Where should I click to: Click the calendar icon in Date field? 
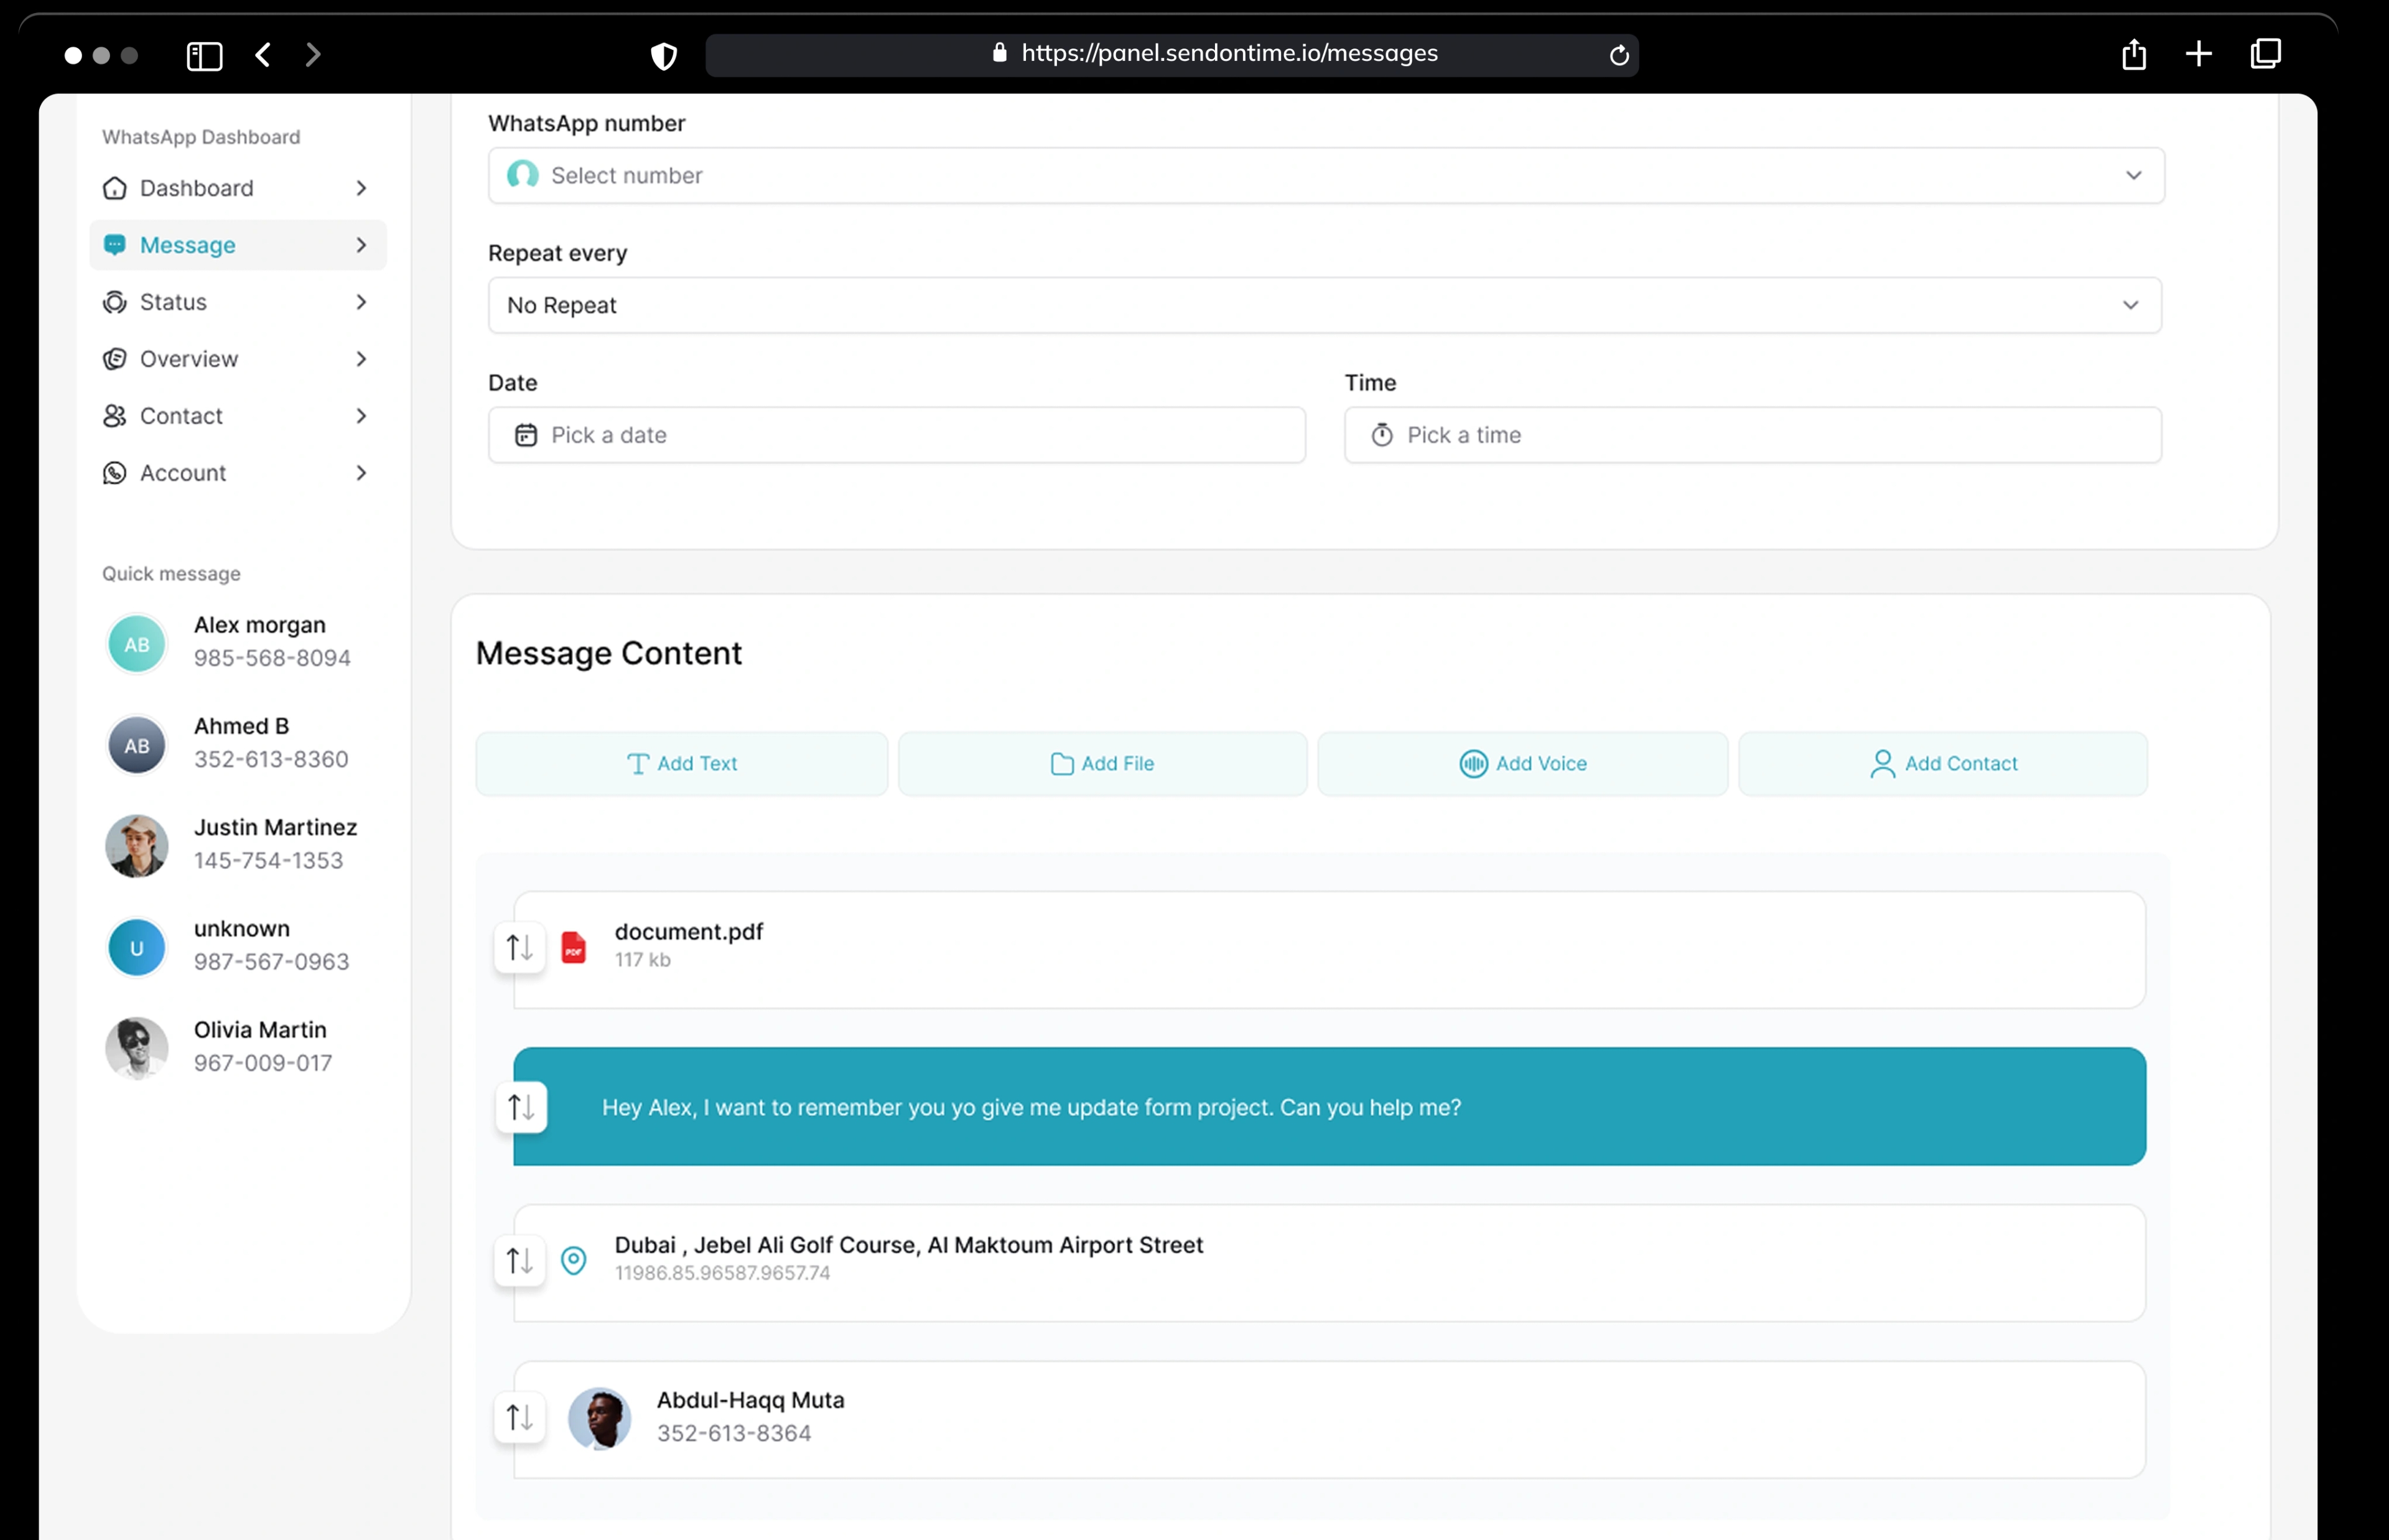526,435
